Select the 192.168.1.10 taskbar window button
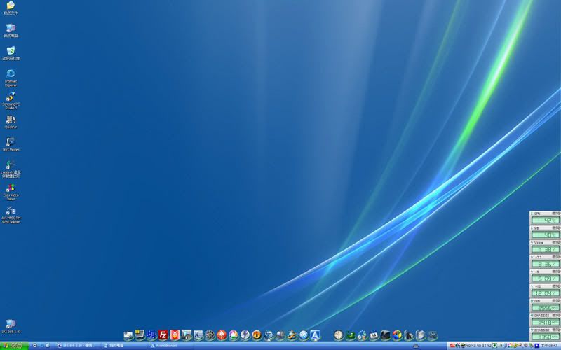Image resolution: width=561 pixels, height=350 pixels. pyautogui.click(x=77, y=346)
